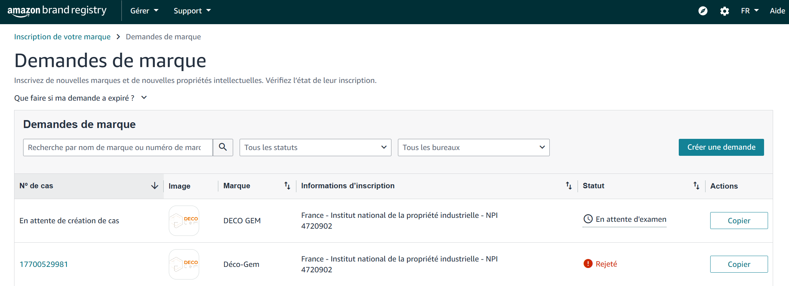
Task: Click Copier for DECO GEM row
Action: point(739,221)
